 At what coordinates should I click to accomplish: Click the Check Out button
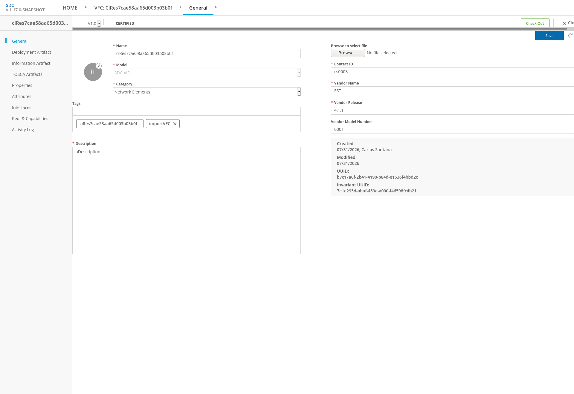[x=535, y=23]
